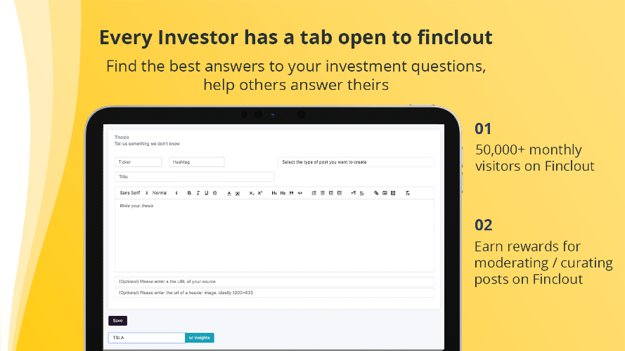Apply the H1 heading style
The image size is (625, 351).
coord(274,193)
